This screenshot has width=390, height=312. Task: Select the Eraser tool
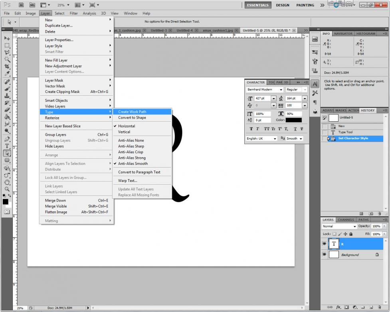click(7, 110)
